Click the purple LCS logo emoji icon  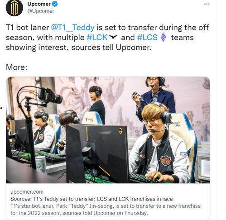(x=163, y=38)
